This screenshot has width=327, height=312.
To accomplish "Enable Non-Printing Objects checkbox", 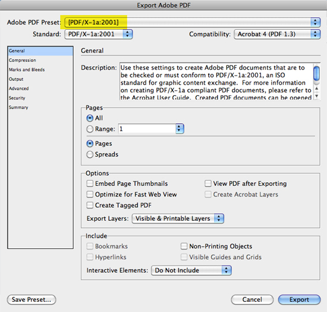I will pyautogui.click(x=184, y=247).
